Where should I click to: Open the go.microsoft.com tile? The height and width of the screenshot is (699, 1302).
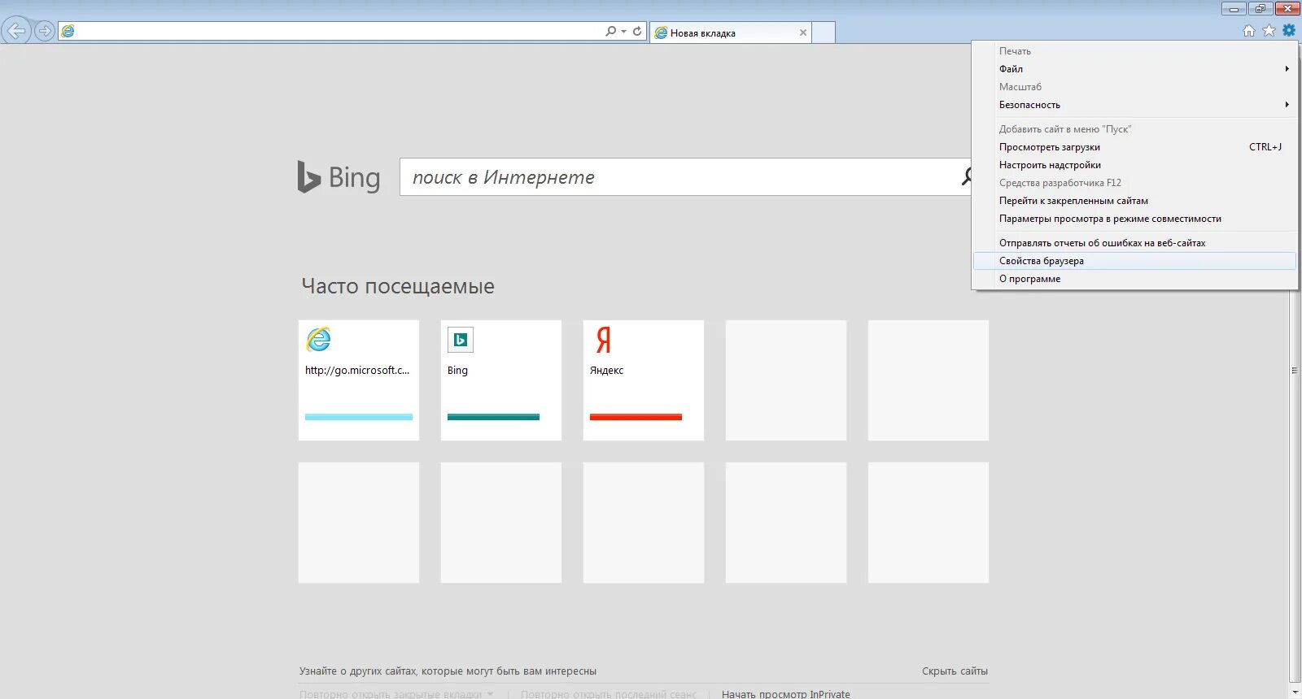click(x=359, y=380)
